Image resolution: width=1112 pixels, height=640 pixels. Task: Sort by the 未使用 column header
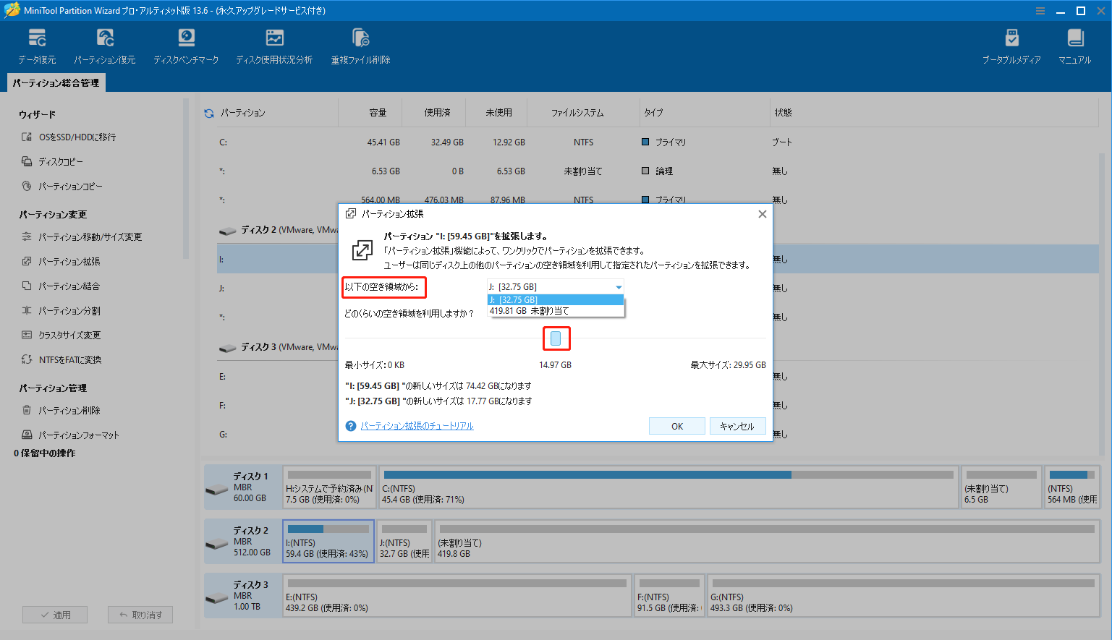coord(498,113)
